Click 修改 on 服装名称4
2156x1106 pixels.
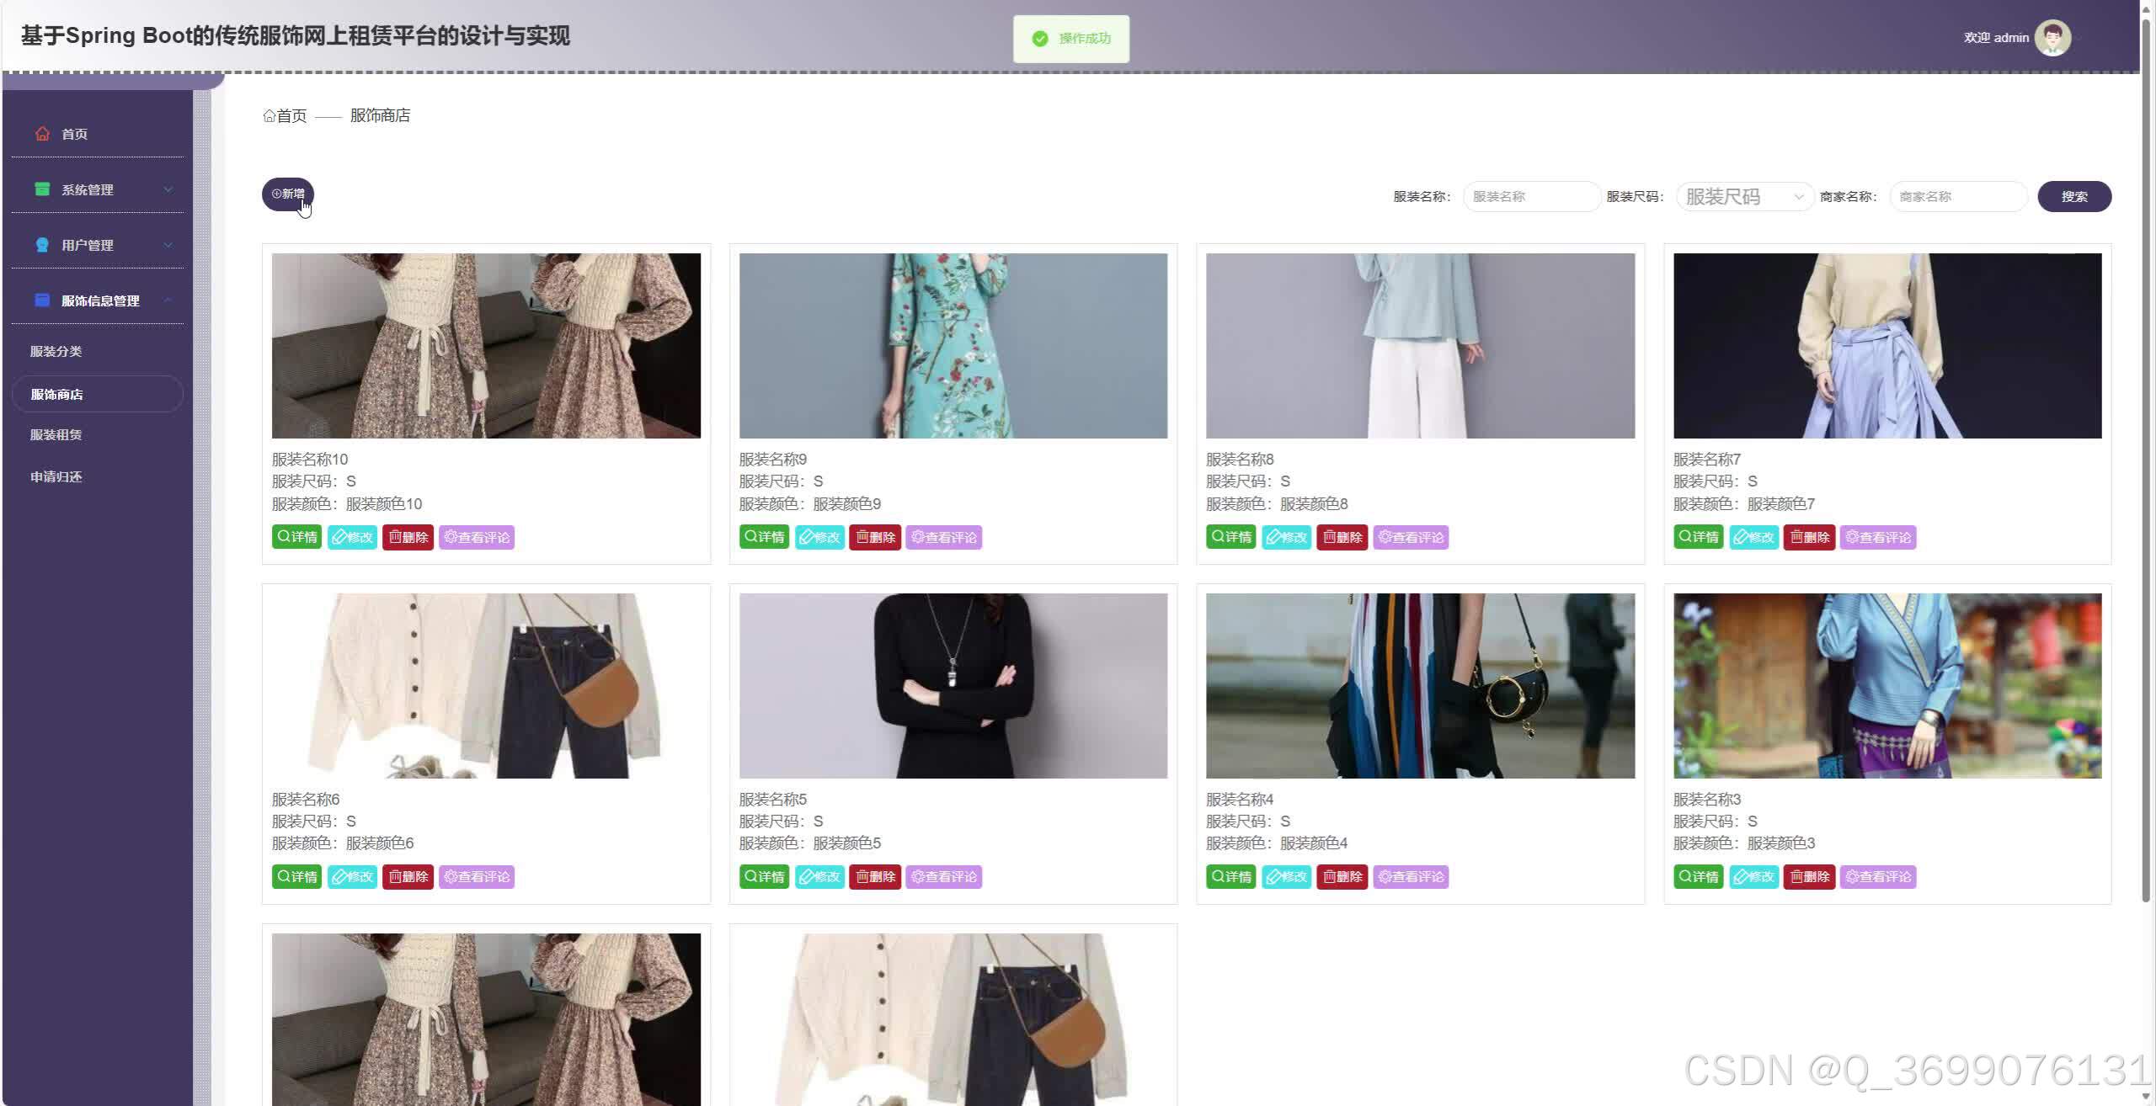click(1286, 876)
